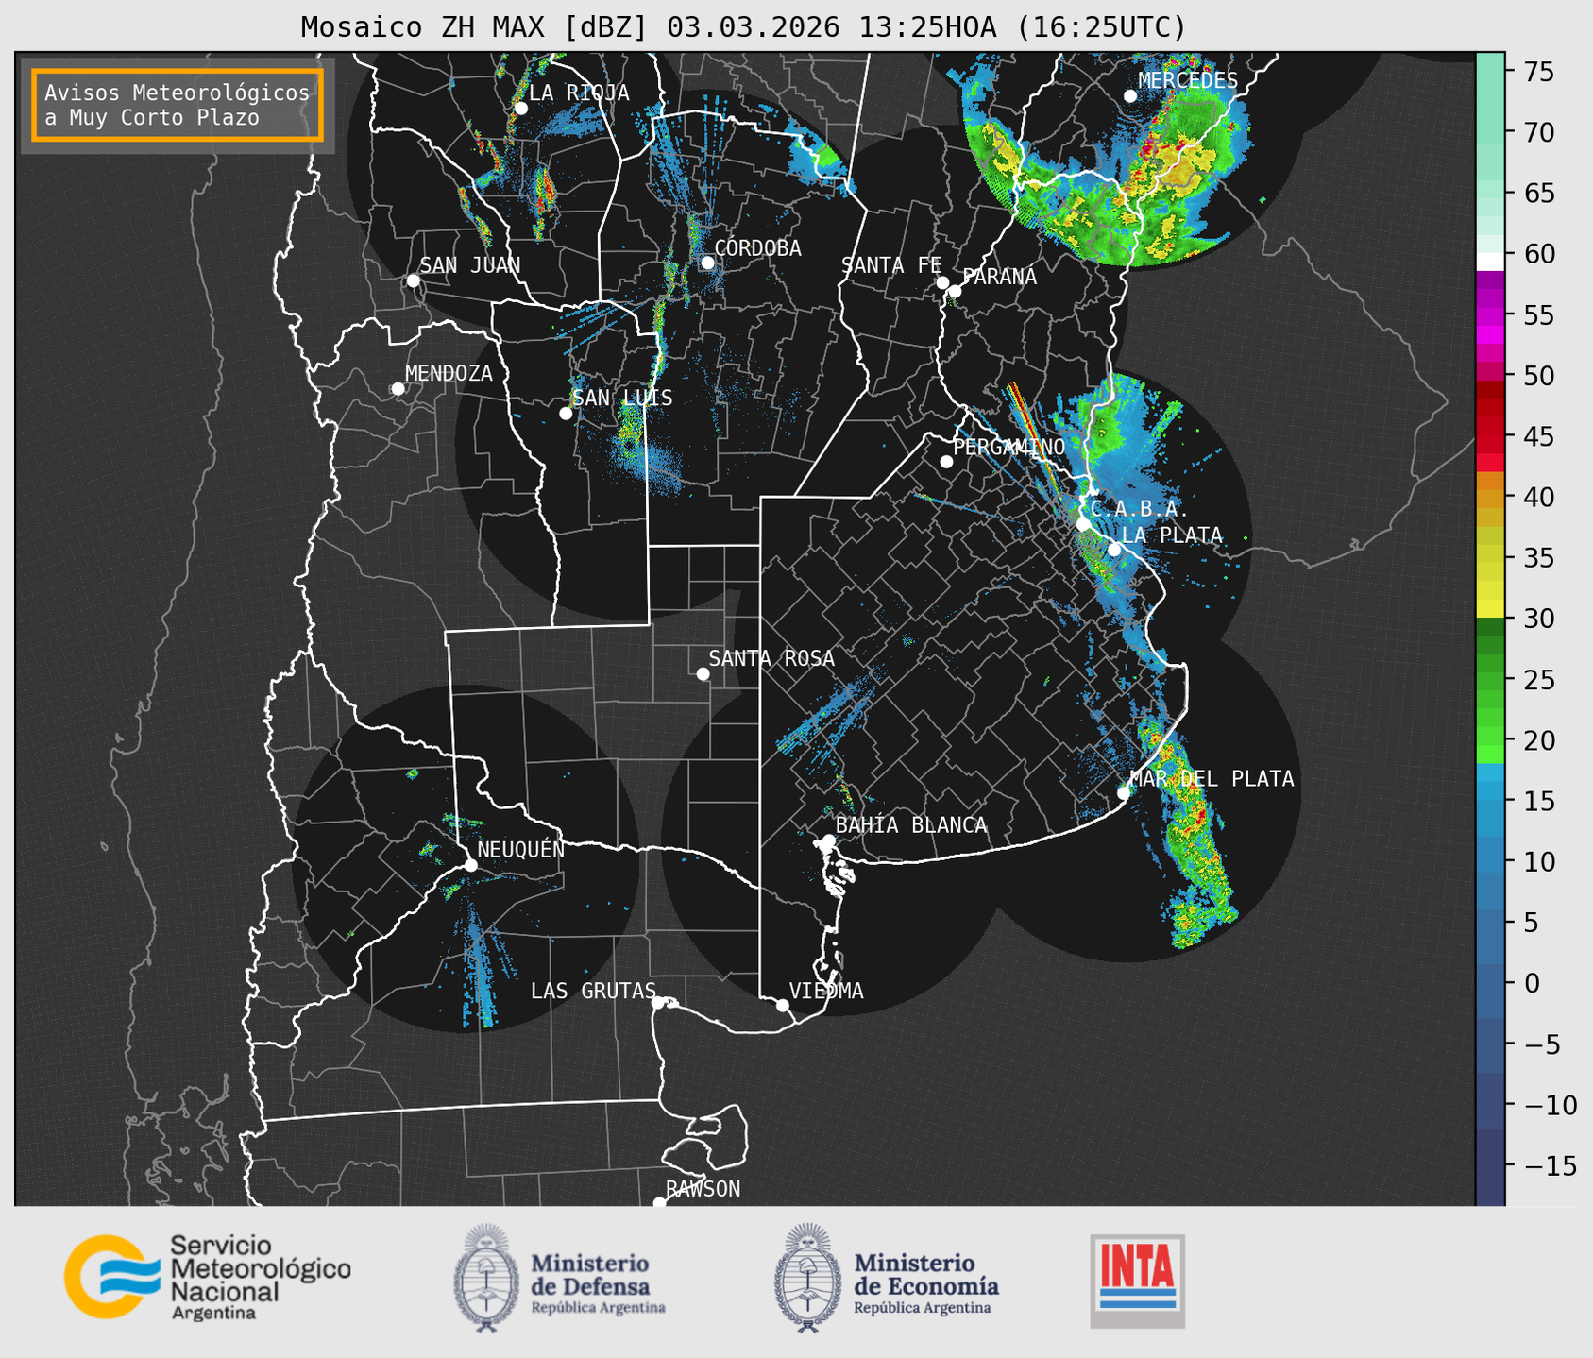This screenshot has height=1358, width=1593.
Task: Select the PERGAMINO city label
Action: [x=1009, y=447]
